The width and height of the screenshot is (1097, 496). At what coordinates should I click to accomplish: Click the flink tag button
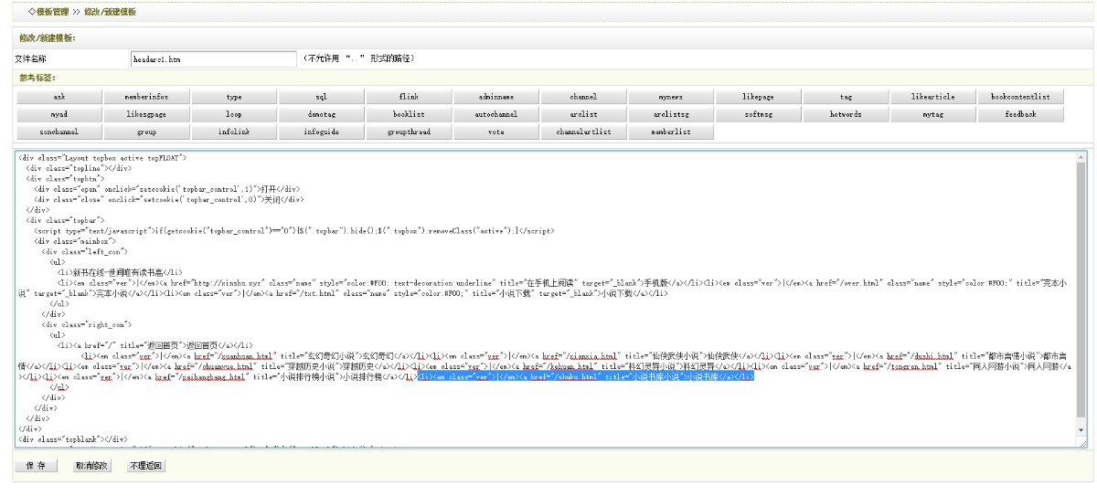click(x=409, y=97)
